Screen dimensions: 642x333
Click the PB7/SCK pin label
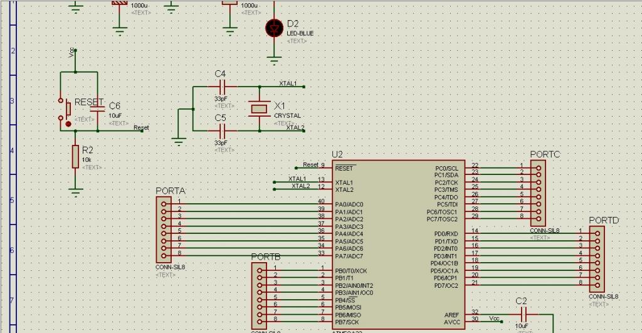(347, 322)
